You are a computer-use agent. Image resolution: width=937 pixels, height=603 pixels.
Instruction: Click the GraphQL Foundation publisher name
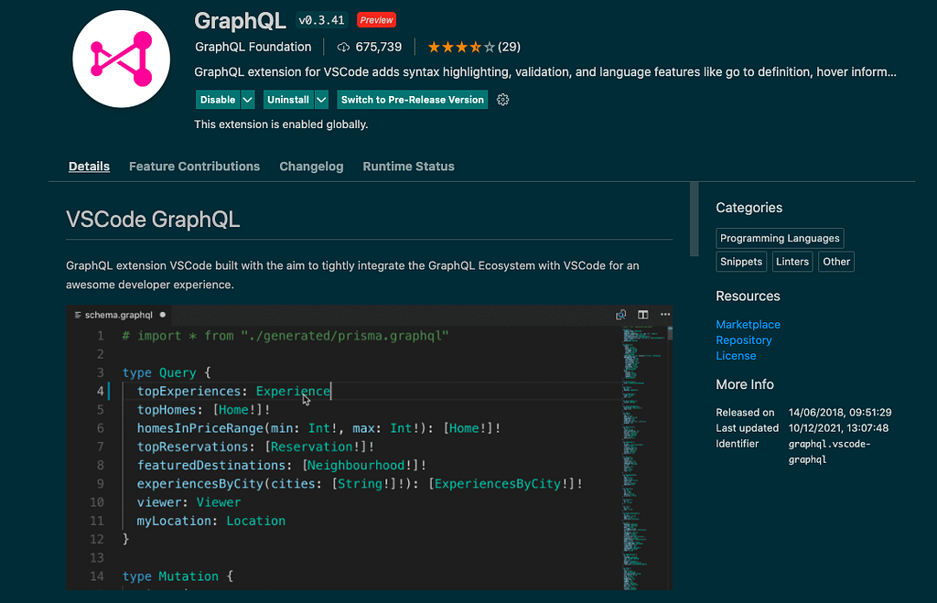coord(253,48)
